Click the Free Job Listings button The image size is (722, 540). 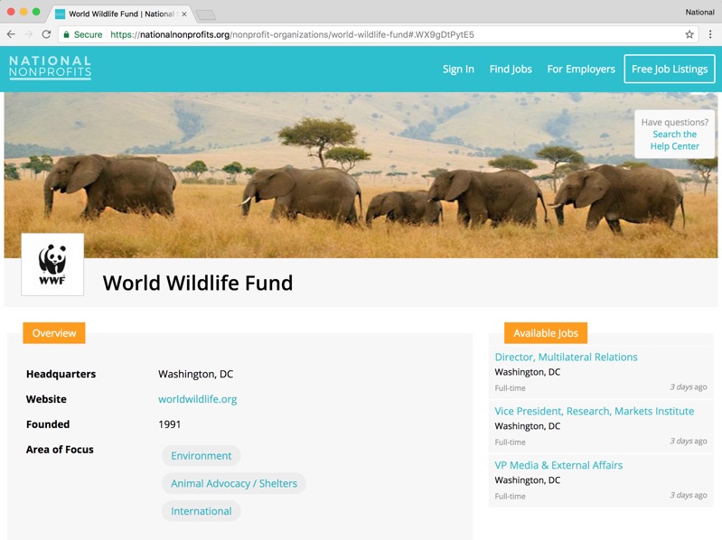670,69
